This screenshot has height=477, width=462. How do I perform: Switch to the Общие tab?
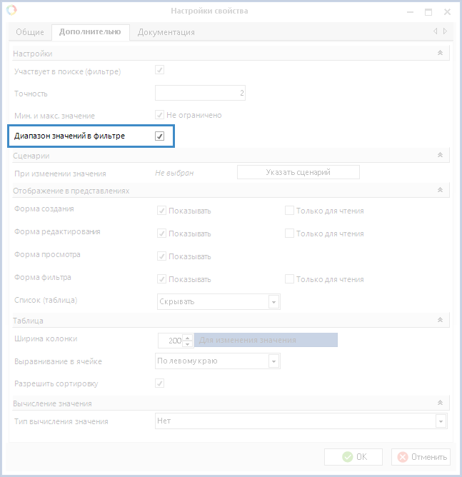(30, 32)
